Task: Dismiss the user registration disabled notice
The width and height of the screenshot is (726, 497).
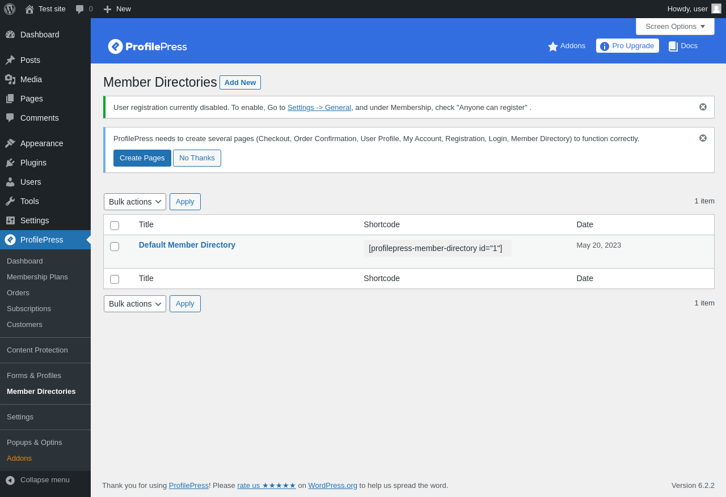Action: [703, 107]
